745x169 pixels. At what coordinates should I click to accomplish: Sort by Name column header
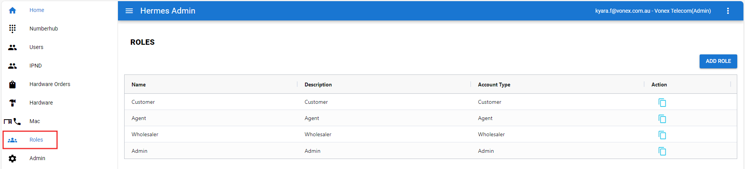point(139,84)
